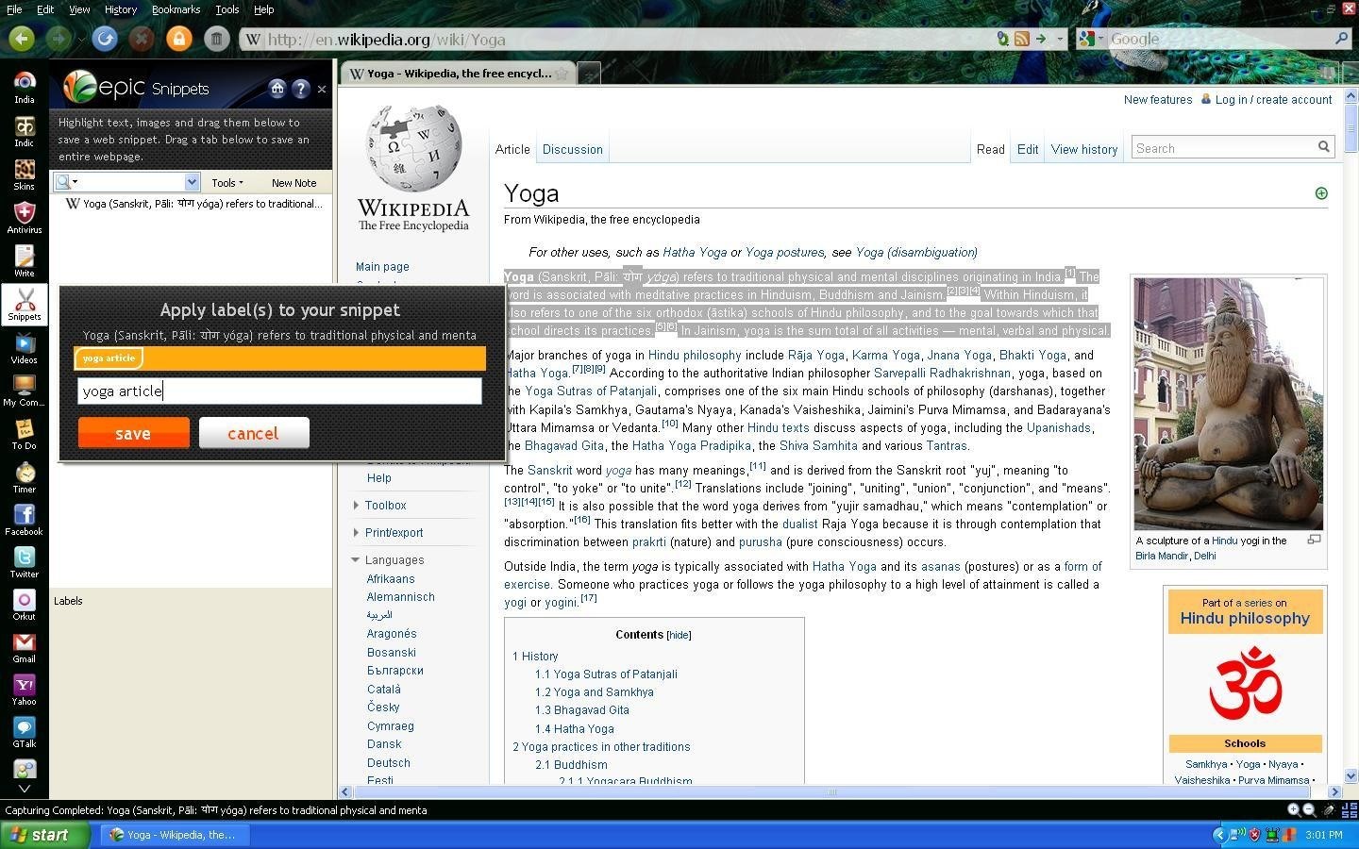Open the Tools dropdown in Snippets panel
The height and width of the screenshot is (849, 1359).
tap(226, 183)
